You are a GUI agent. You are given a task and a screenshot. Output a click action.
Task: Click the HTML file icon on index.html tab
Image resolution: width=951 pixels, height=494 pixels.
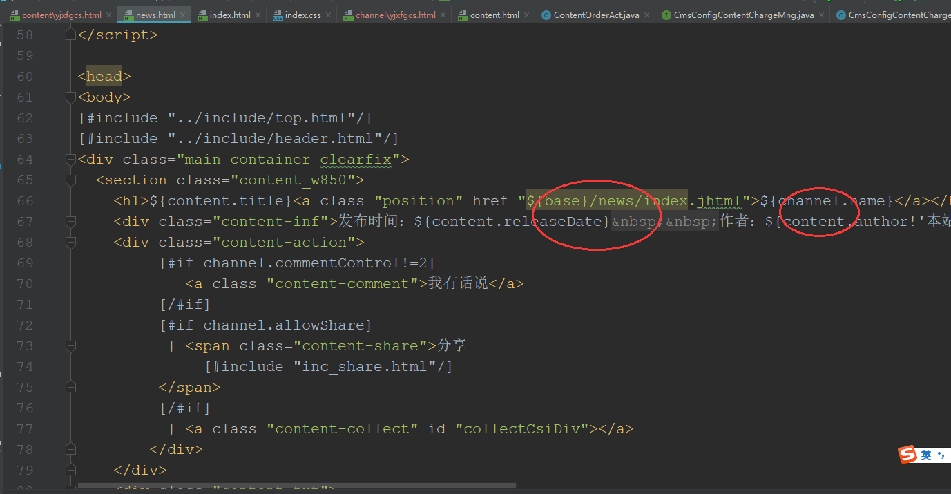[202, 15]
